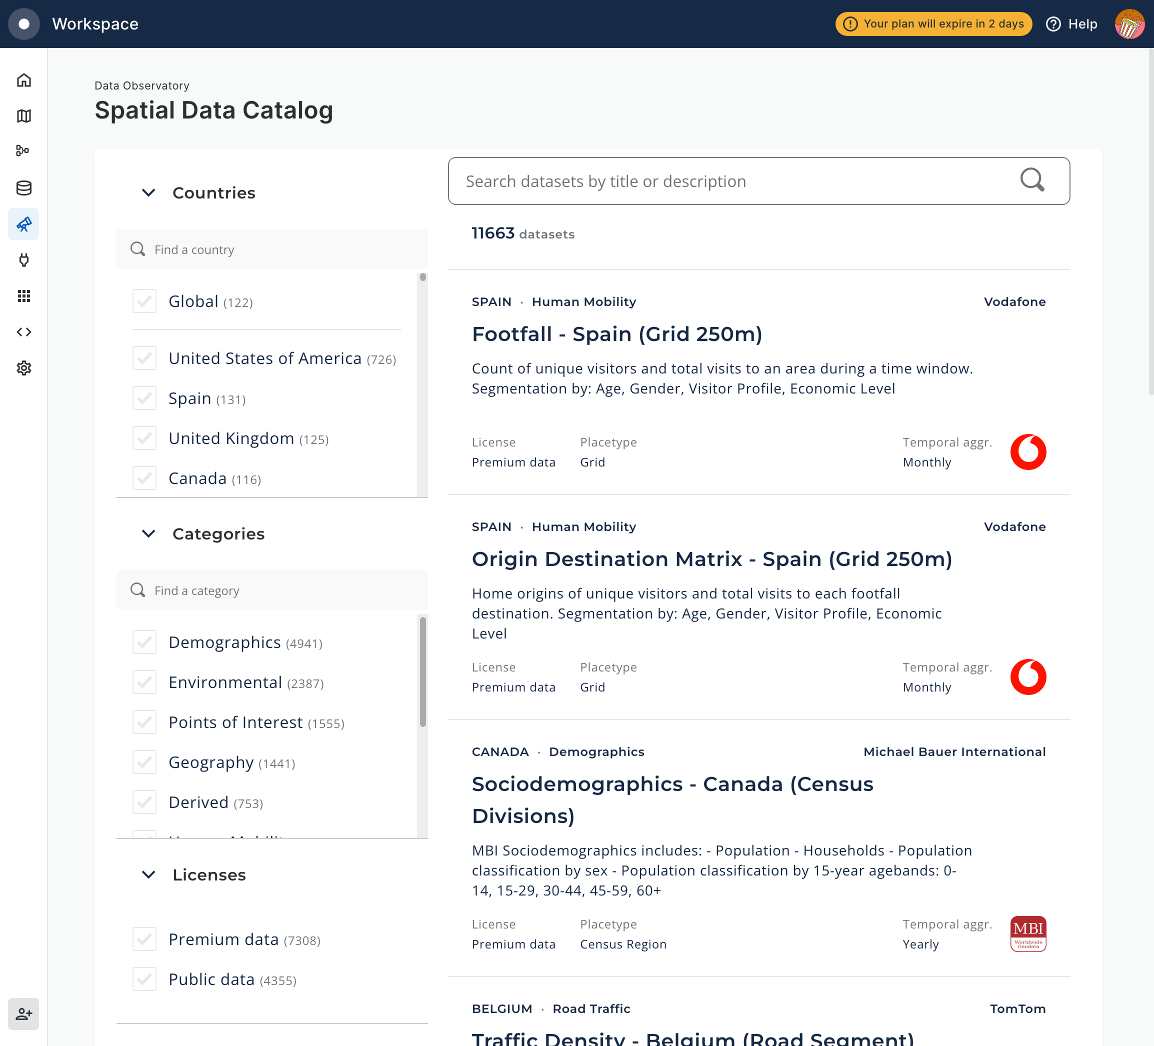1154x1046 pixels.
Task: Open the Workflows icon in the sidebar
Action: click(x=23, y=150)
